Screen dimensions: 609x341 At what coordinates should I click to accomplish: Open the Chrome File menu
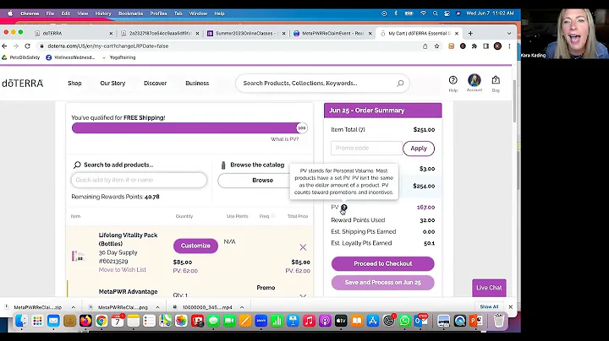(50, 14)
